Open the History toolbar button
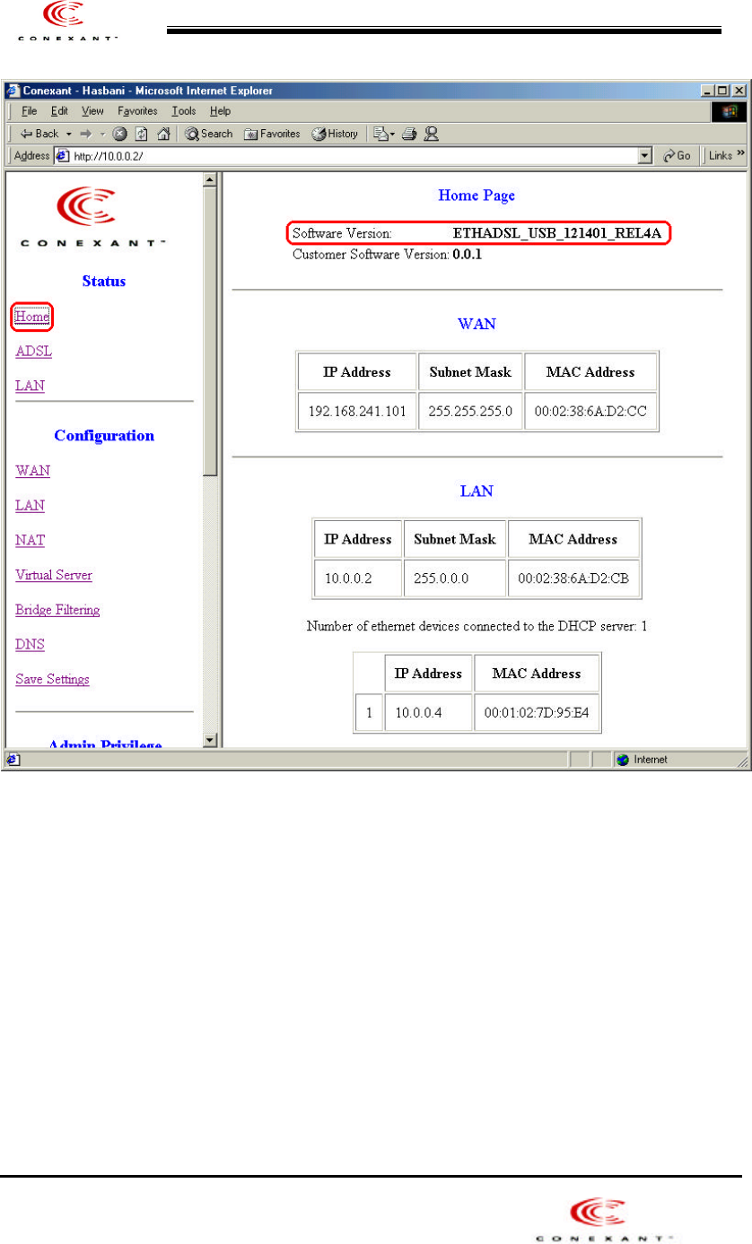752x1244 pixels. 334,134
